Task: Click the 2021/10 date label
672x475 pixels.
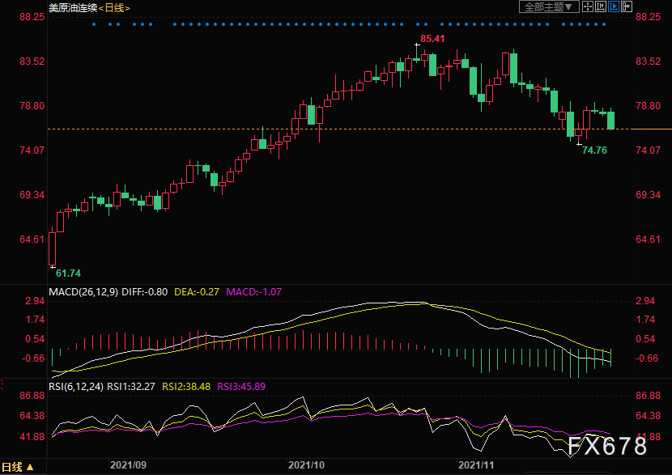Action: point(306,465)
